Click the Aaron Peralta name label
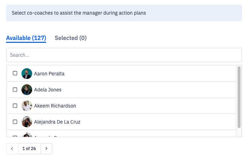Screen dimensions: 248x159 click(49, 74)
